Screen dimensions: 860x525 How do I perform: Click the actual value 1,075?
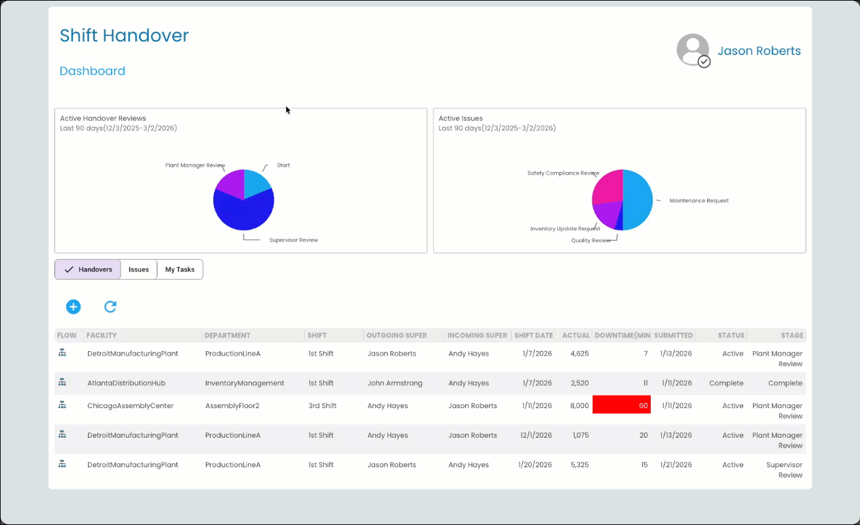pyautogui.click(x=581, y=436)
